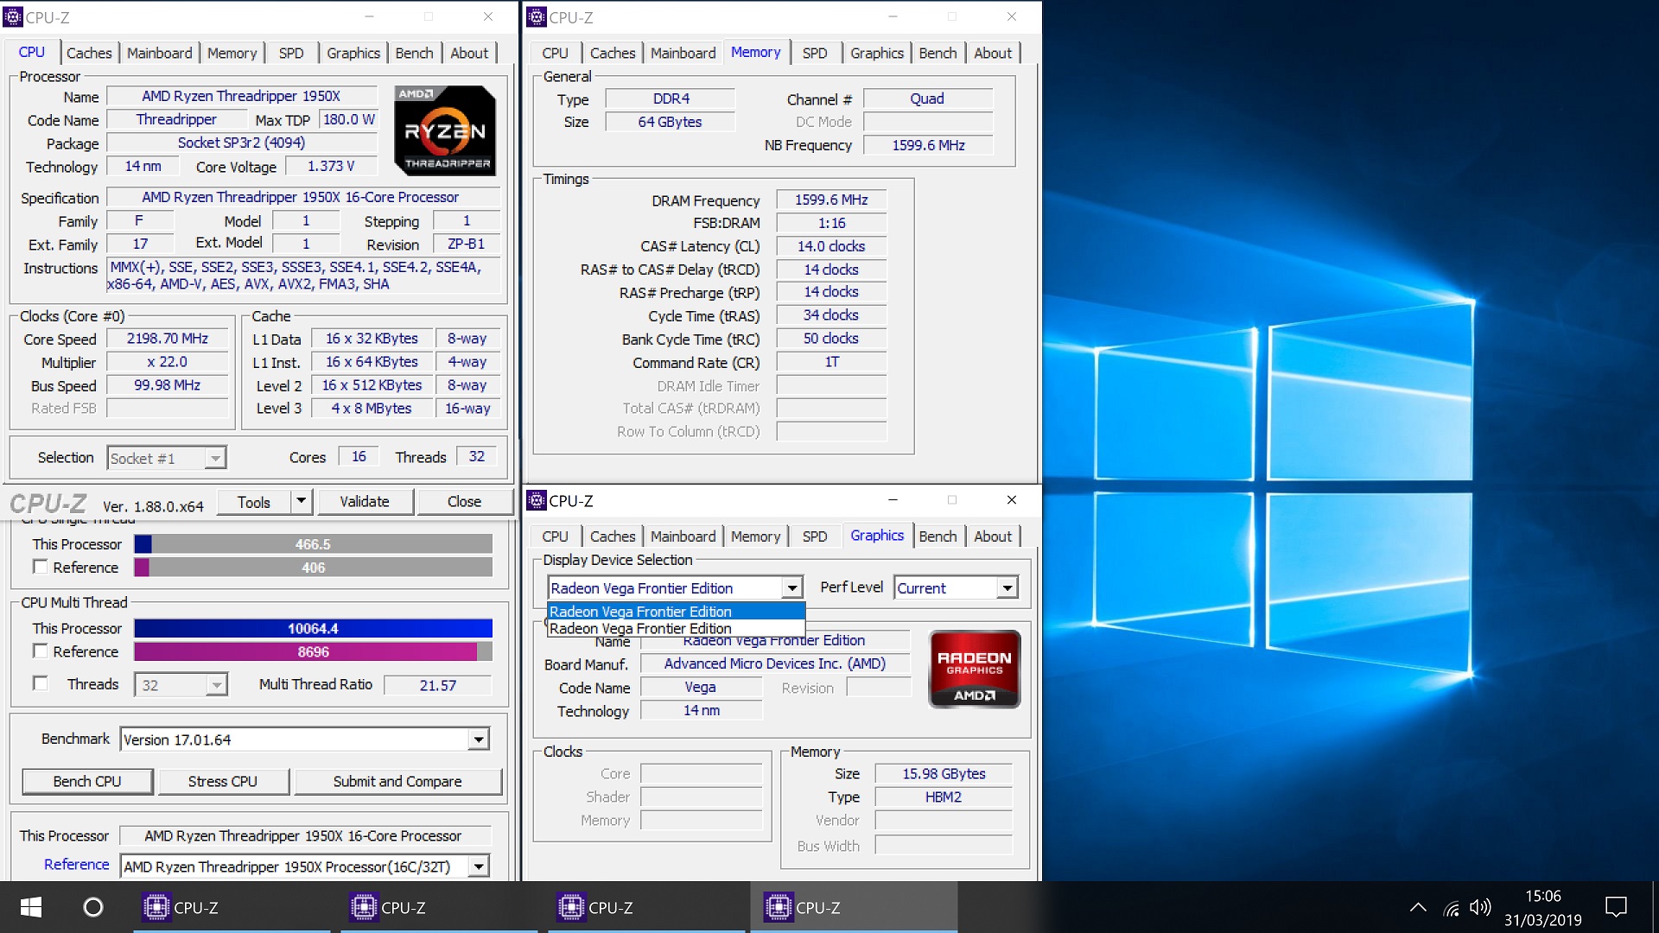
Task: Open Caches tab in CPU window
Action: 89,53
